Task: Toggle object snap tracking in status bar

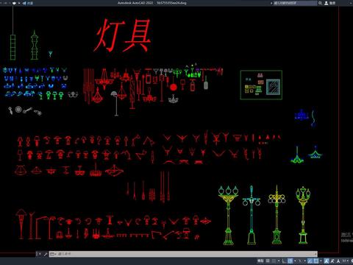Action: [x=310, y=261]
